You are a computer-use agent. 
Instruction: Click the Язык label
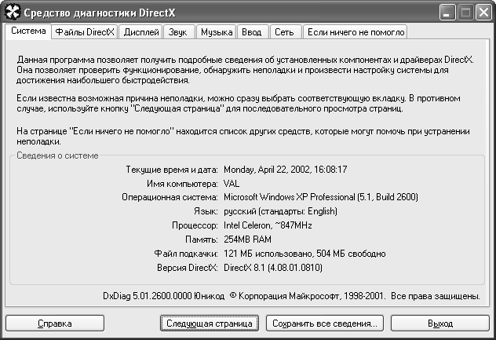206,211
